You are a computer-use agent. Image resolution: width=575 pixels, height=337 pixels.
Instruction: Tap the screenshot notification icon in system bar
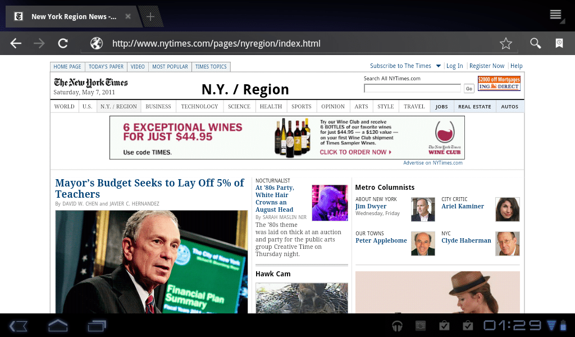421,326
